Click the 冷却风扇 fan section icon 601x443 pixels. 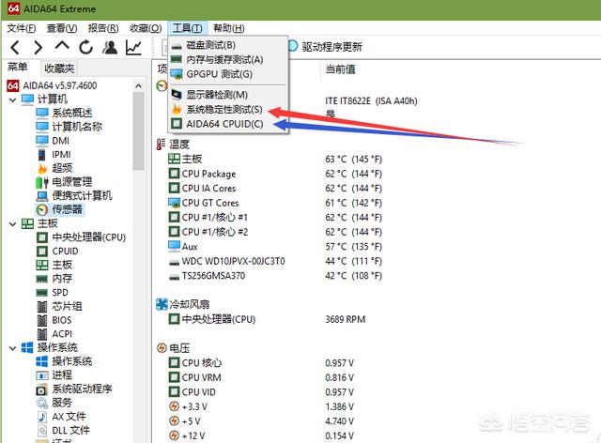coord(162,304)
